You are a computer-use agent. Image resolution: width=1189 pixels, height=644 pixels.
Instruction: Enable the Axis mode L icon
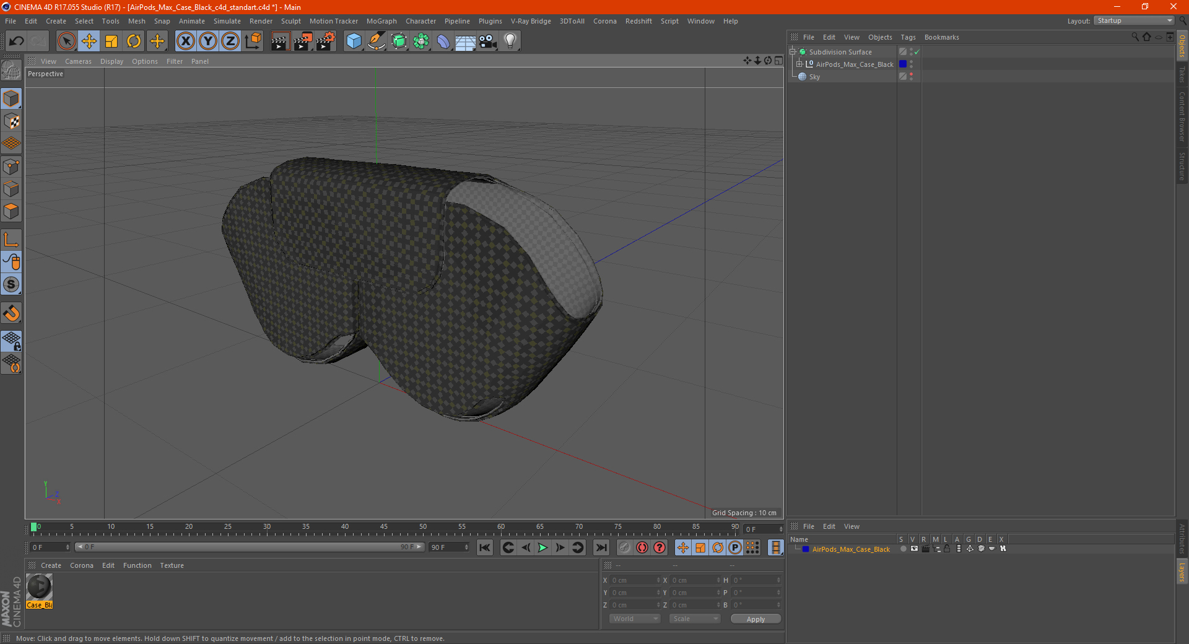click(x=11, y=240)
